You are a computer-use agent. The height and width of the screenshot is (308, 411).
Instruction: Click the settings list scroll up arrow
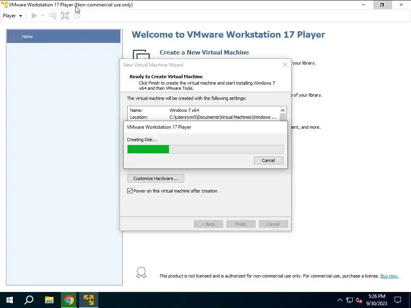pyautogui.click(x=283, y=110)
